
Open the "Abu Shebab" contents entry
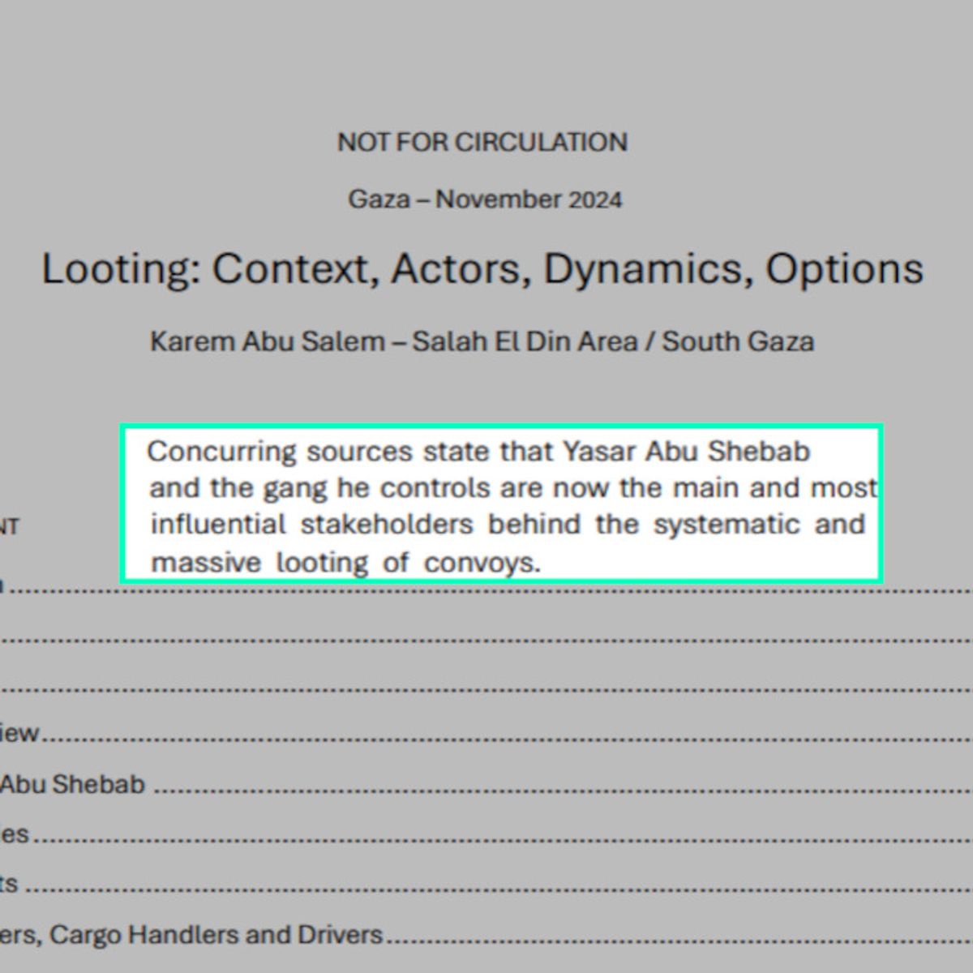coord(73,785)
